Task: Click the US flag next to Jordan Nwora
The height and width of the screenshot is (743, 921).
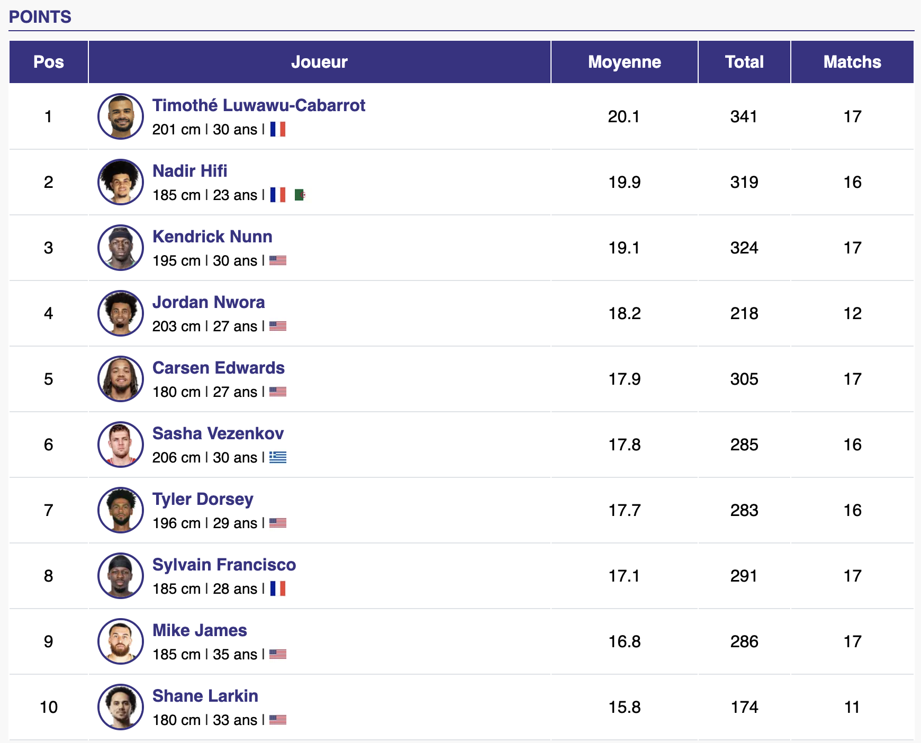Action: click(278, 326)
